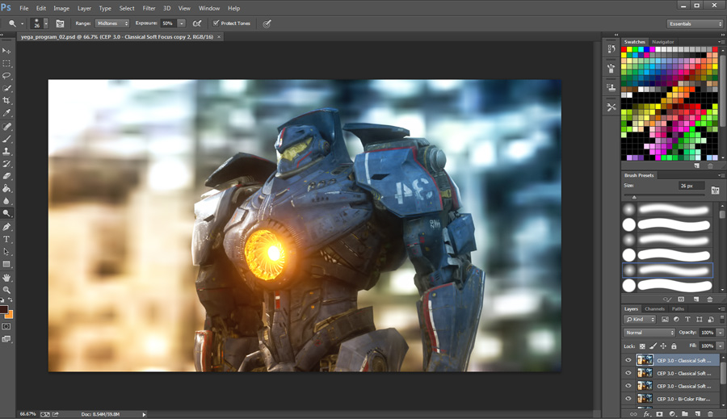The height and width of the screenshot is (419, 727).
Task: Select the History Brush tool
Action: (6, 164)
